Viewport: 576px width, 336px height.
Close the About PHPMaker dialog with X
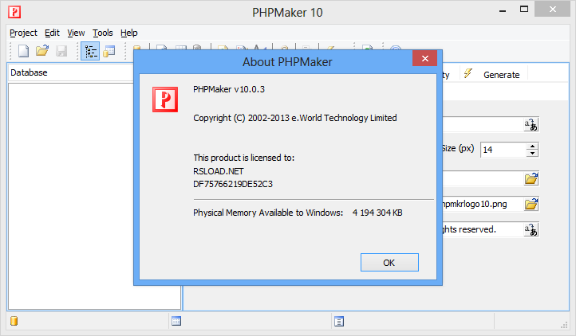click(x=425, y=58)
